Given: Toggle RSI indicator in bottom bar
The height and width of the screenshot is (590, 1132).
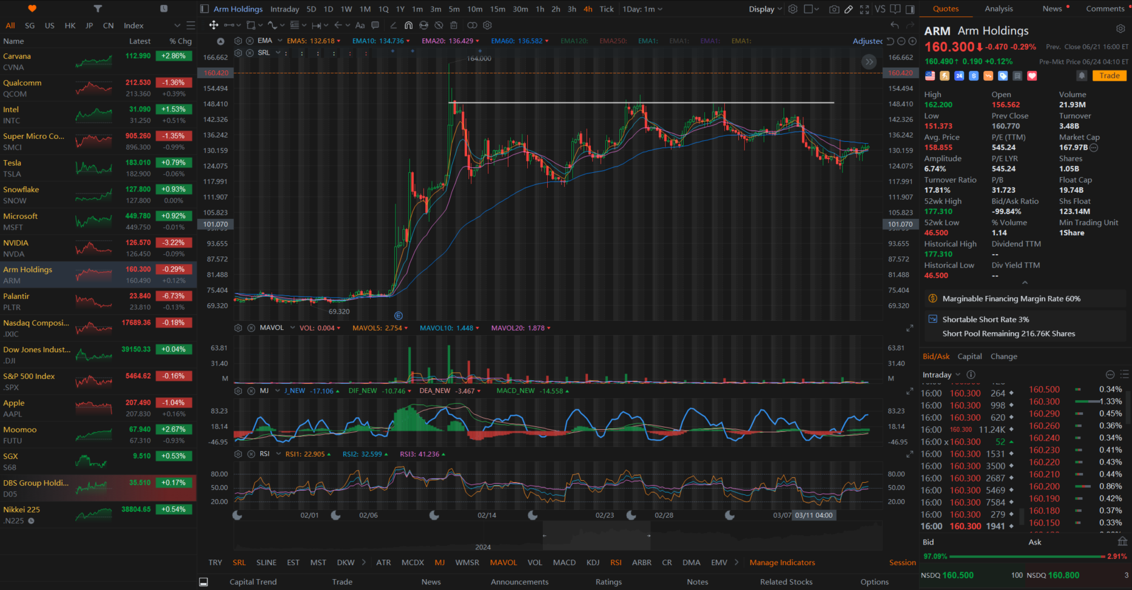Looking at the screenshot, I should (x=616, y=563).
